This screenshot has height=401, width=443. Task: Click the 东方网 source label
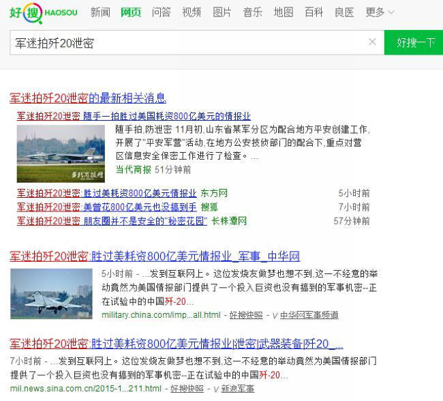(214, 193)
